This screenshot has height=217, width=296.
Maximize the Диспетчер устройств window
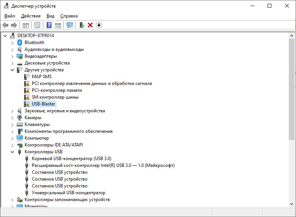click(x=269, y=6)
